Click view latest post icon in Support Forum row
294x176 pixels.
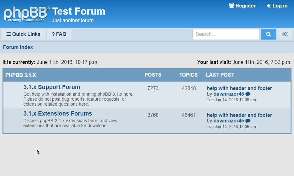click(248, 94)
